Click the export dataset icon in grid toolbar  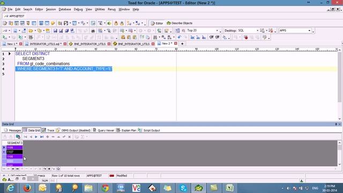(x=18, y=137)
